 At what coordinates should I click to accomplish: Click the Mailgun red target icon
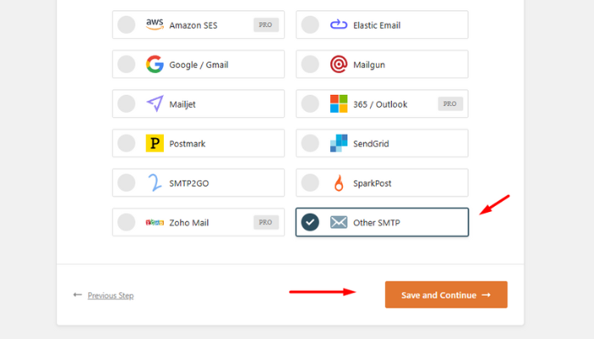(x=339, y=64)
